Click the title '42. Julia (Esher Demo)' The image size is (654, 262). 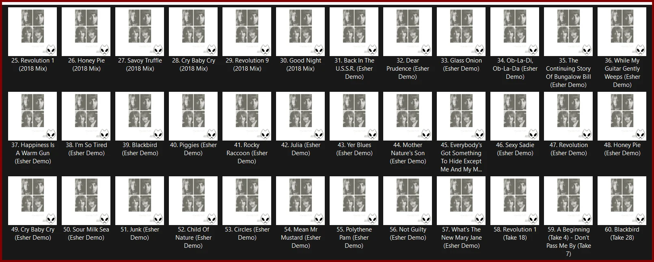coord(301,149)
